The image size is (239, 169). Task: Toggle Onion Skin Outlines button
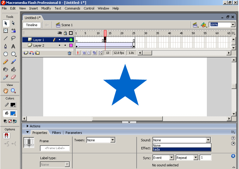(89, 53)
